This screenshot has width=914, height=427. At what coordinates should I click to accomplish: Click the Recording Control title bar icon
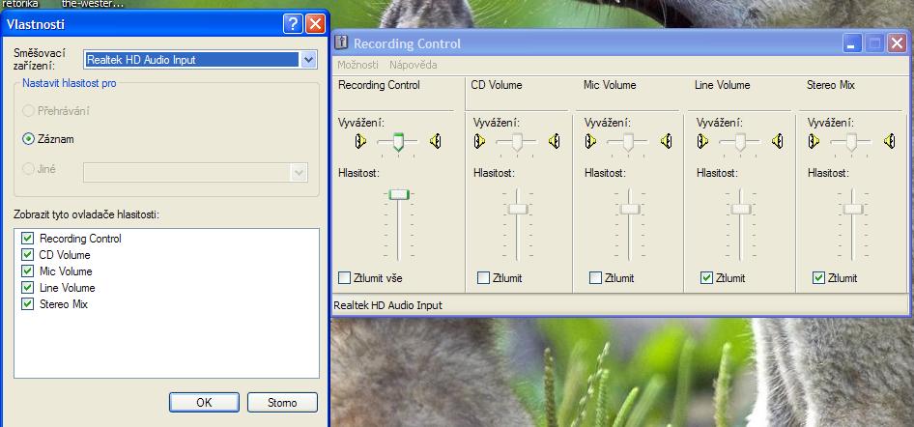tap(342, 43)
